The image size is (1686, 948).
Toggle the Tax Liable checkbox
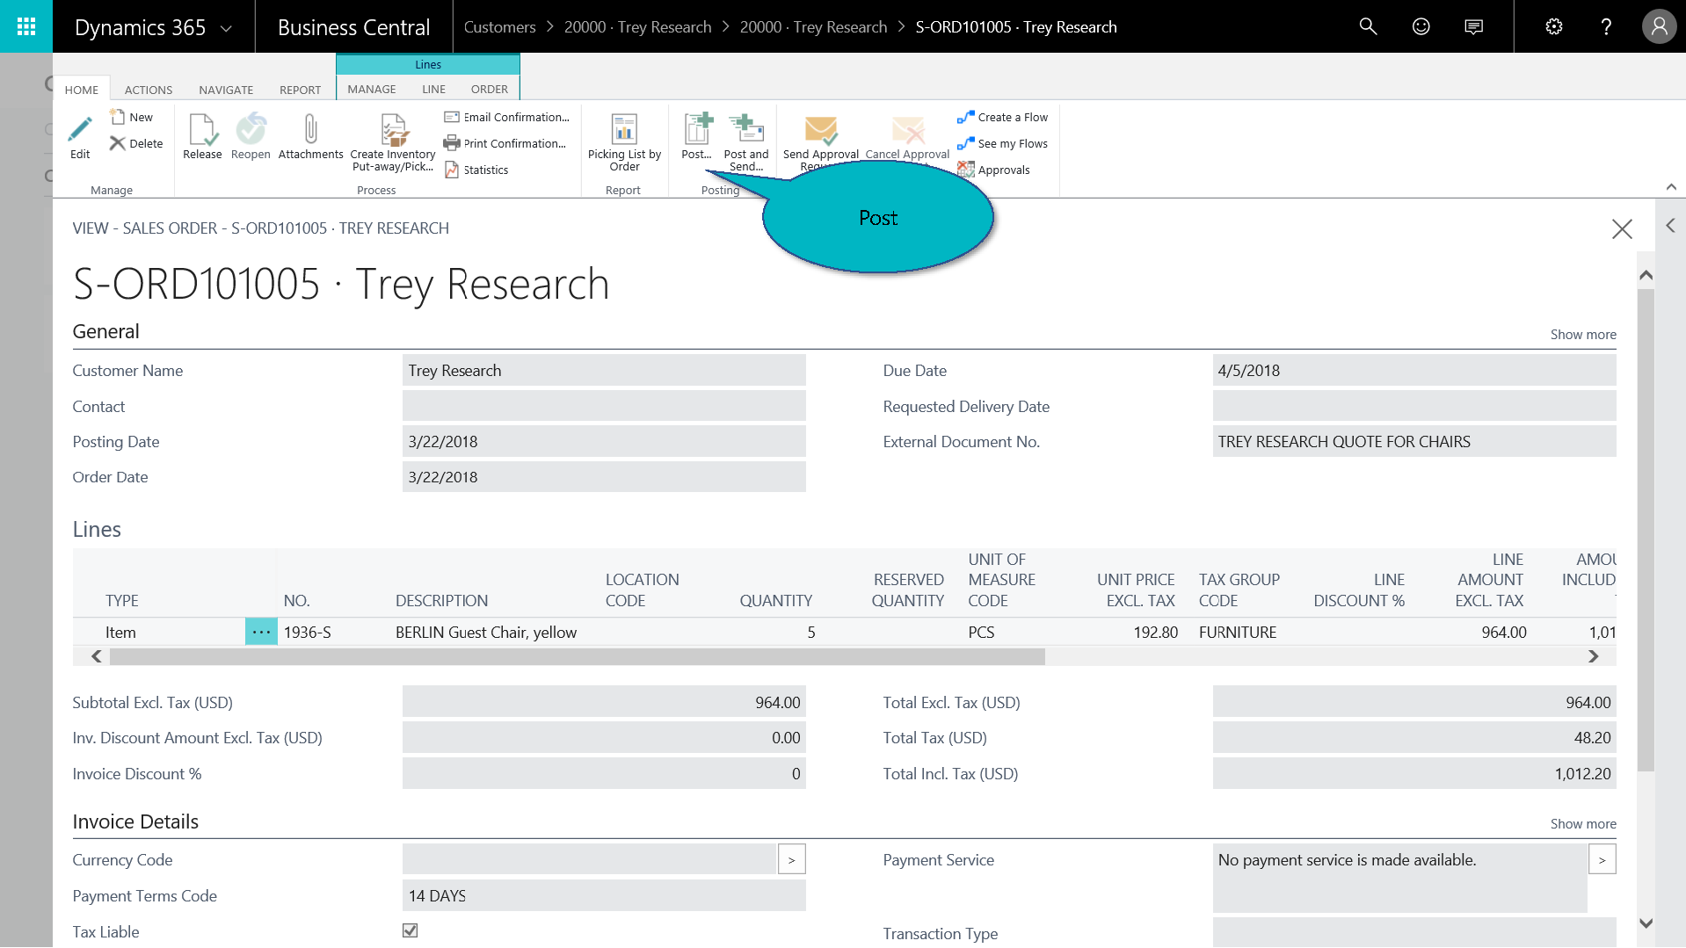[410, 930]
